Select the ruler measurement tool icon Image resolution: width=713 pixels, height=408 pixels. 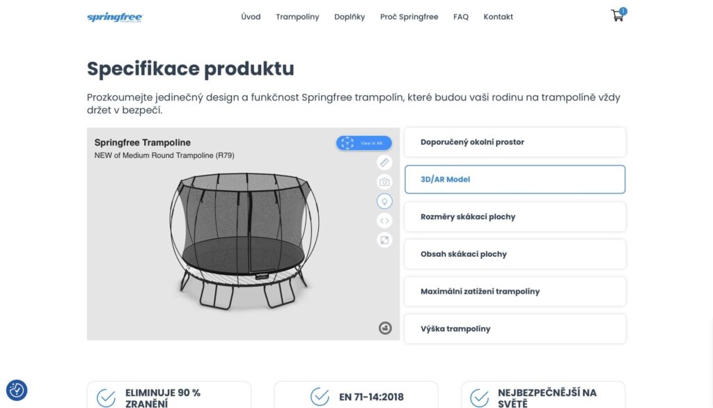(384, 162)
